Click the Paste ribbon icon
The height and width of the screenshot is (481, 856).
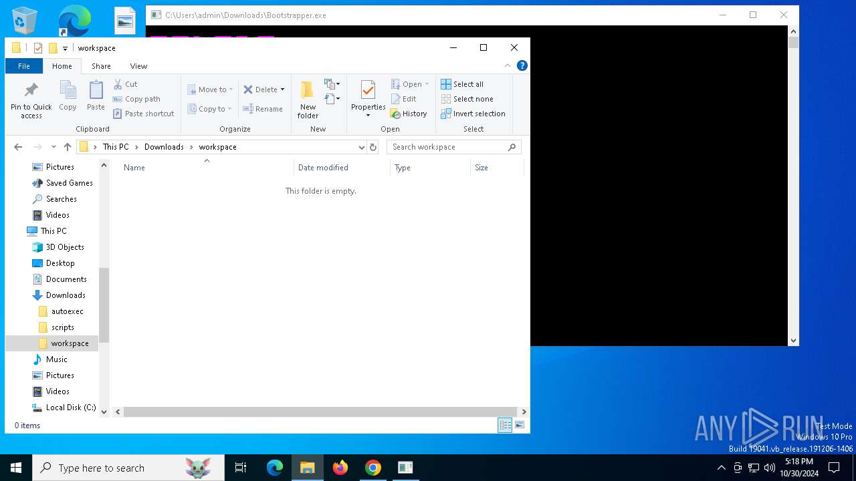[96, 96]
